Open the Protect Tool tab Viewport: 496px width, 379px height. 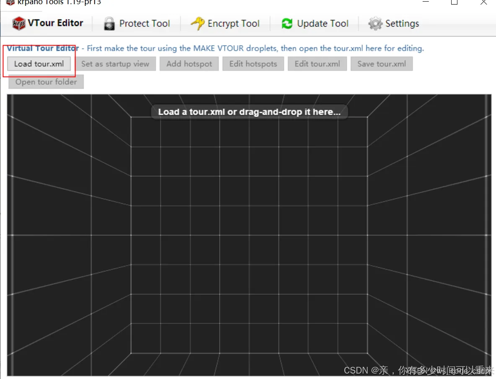137,24
